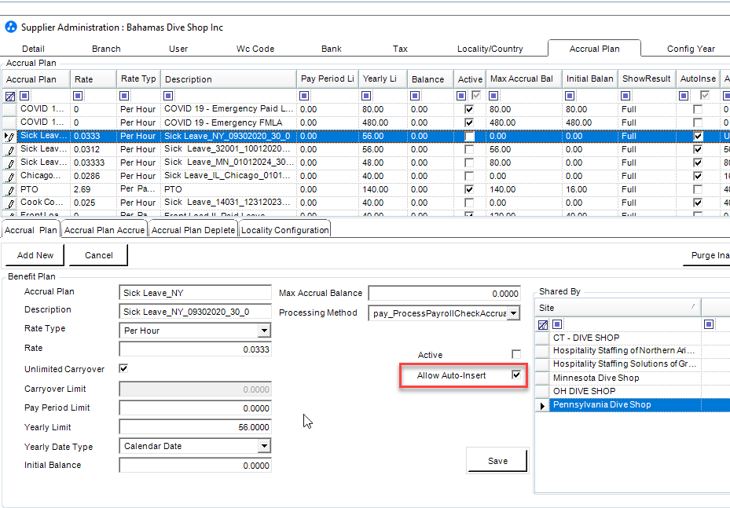Viewport: 730px width, 508px height.
Task: Click the Supplier Administration window icon
Action: [x=11, y=27]
